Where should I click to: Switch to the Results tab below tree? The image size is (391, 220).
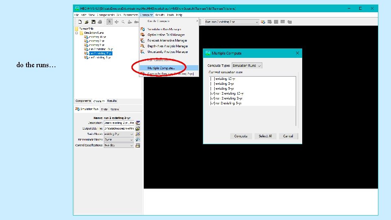[x=112, y=101]
